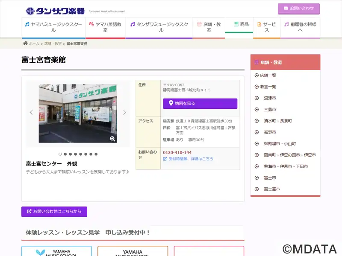This screenshot has height=256, width=342.
Task: Click the arrow icon beside 店舗一覧
Action: click(x=256, y=76)
